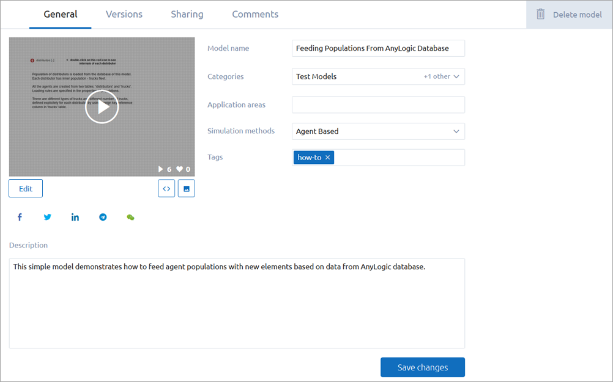Share the model via Telegram
Viewport: 613px width, 382px height.
coord(102,217)
